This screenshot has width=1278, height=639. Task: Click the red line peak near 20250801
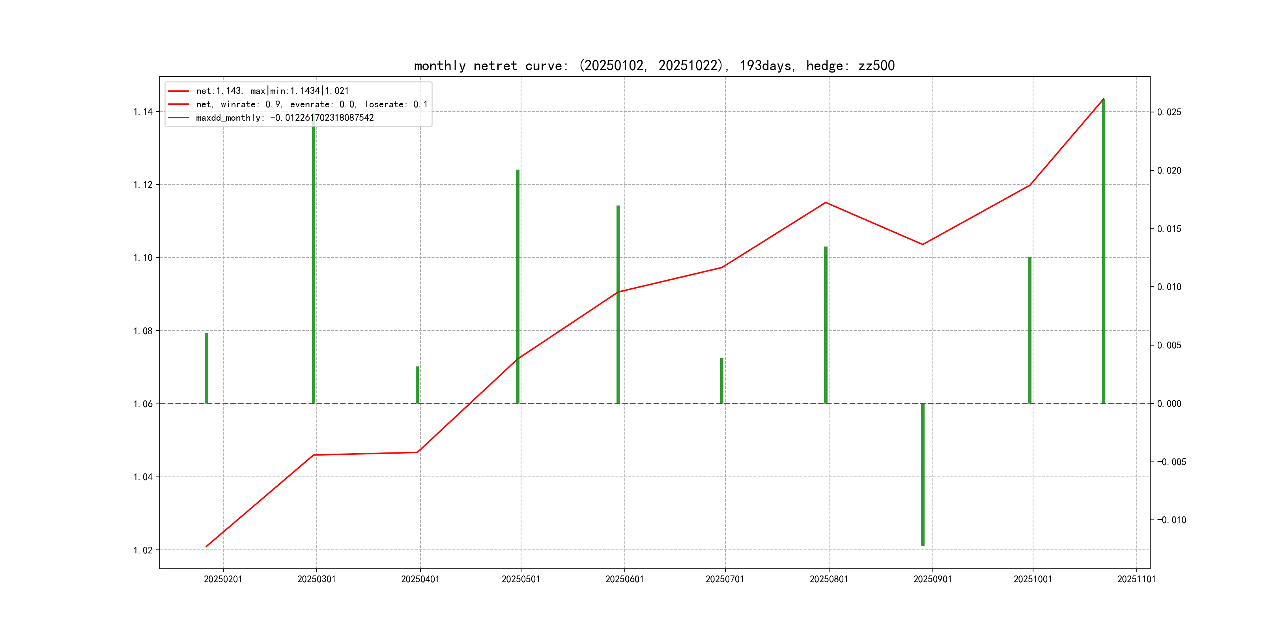click(826, 202)
